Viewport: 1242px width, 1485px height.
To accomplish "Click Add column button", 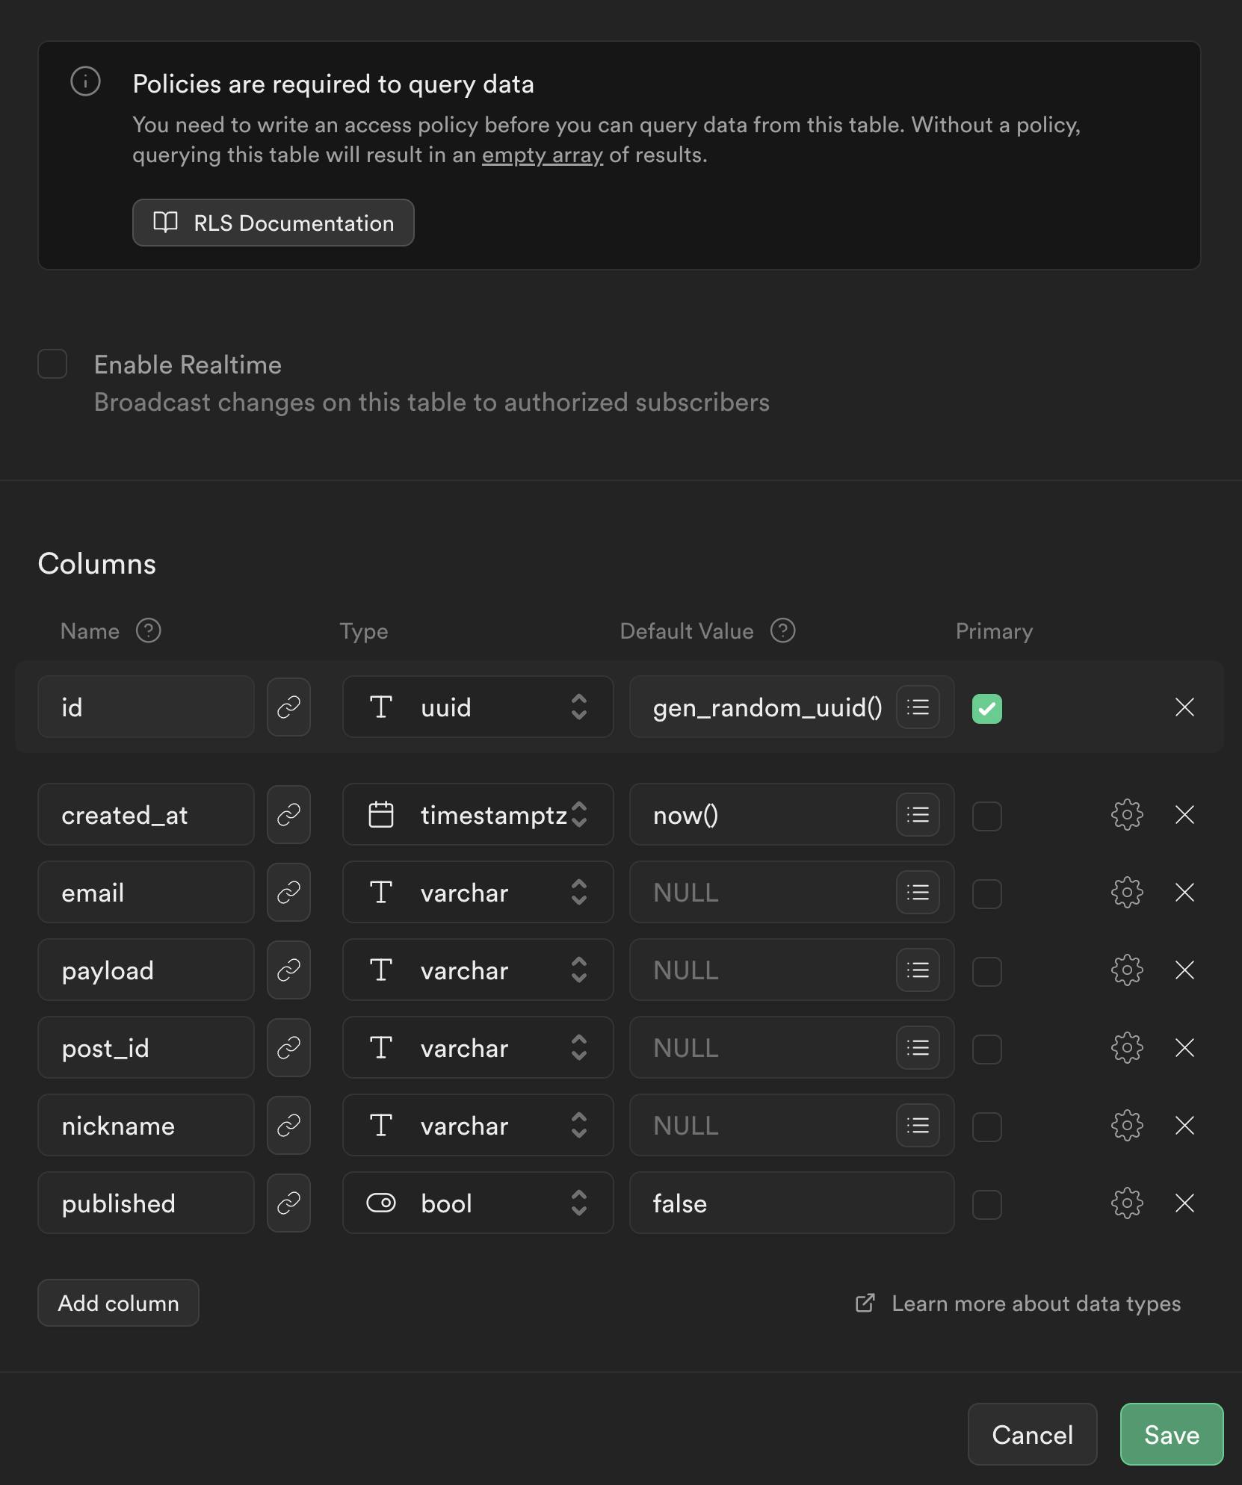I will (118, 1303).
